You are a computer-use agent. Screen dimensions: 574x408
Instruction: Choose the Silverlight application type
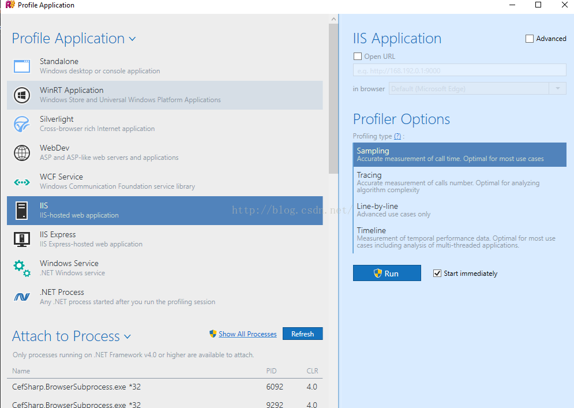165,124
